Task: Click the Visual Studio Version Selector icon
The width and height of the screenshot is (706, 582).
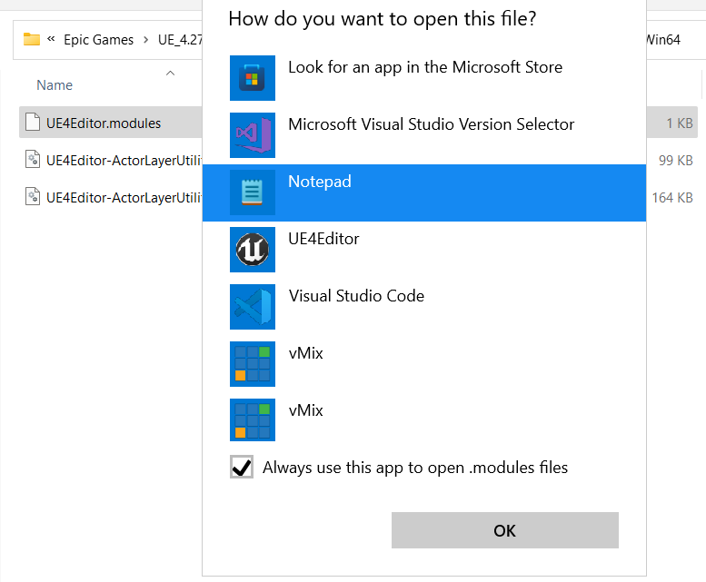Action: pos(253,135)
